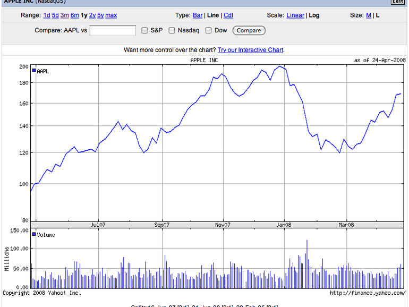Switch scale to Linear
The image size is (409, 307).
coord(295,15)
